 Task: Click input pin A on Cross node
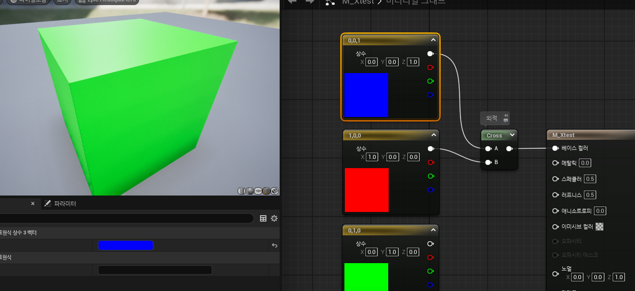tap(488, 148)
